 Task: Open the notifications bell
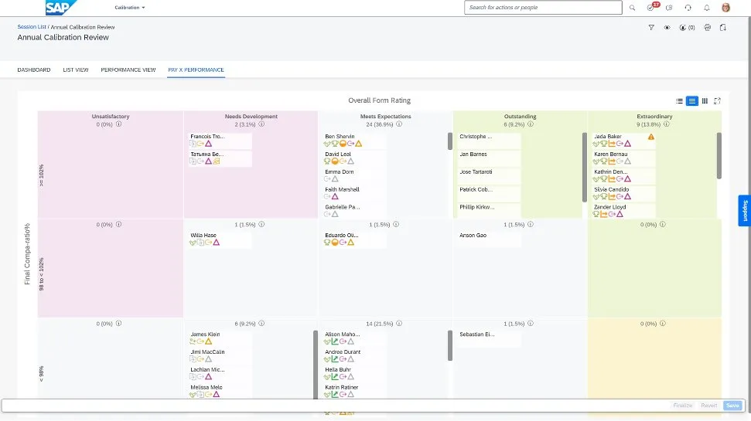(x=707, y=8)
